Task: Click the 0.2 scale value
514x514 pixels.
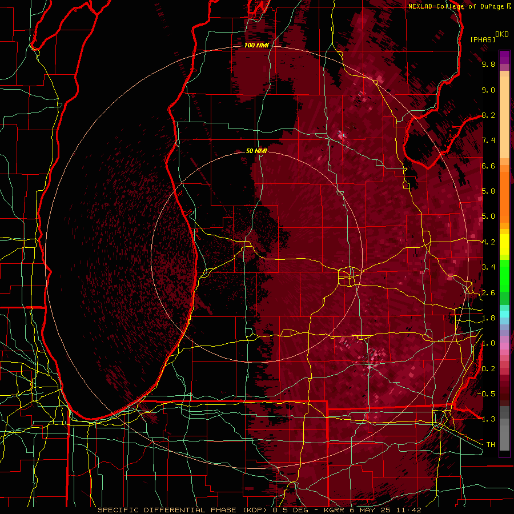Action: [488, 369]
